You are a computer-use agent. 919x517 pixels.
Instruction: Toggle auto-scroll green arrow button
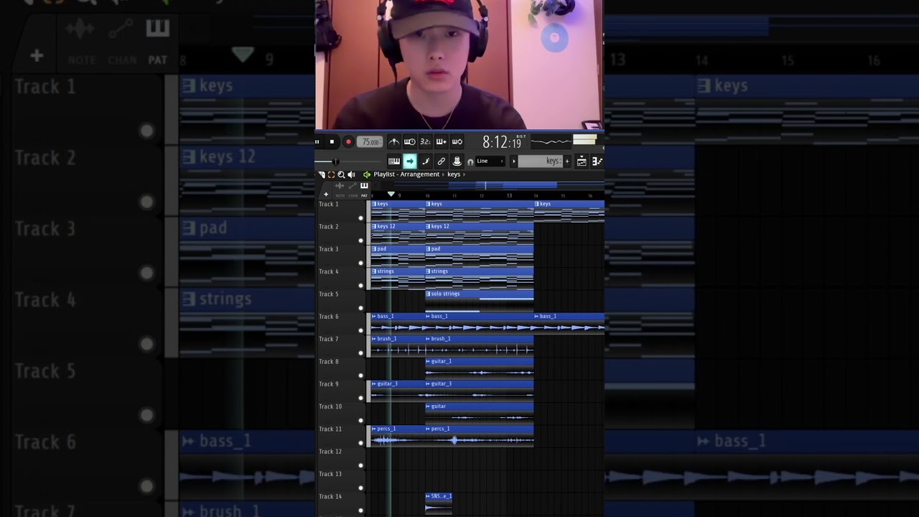click(409, 162)
